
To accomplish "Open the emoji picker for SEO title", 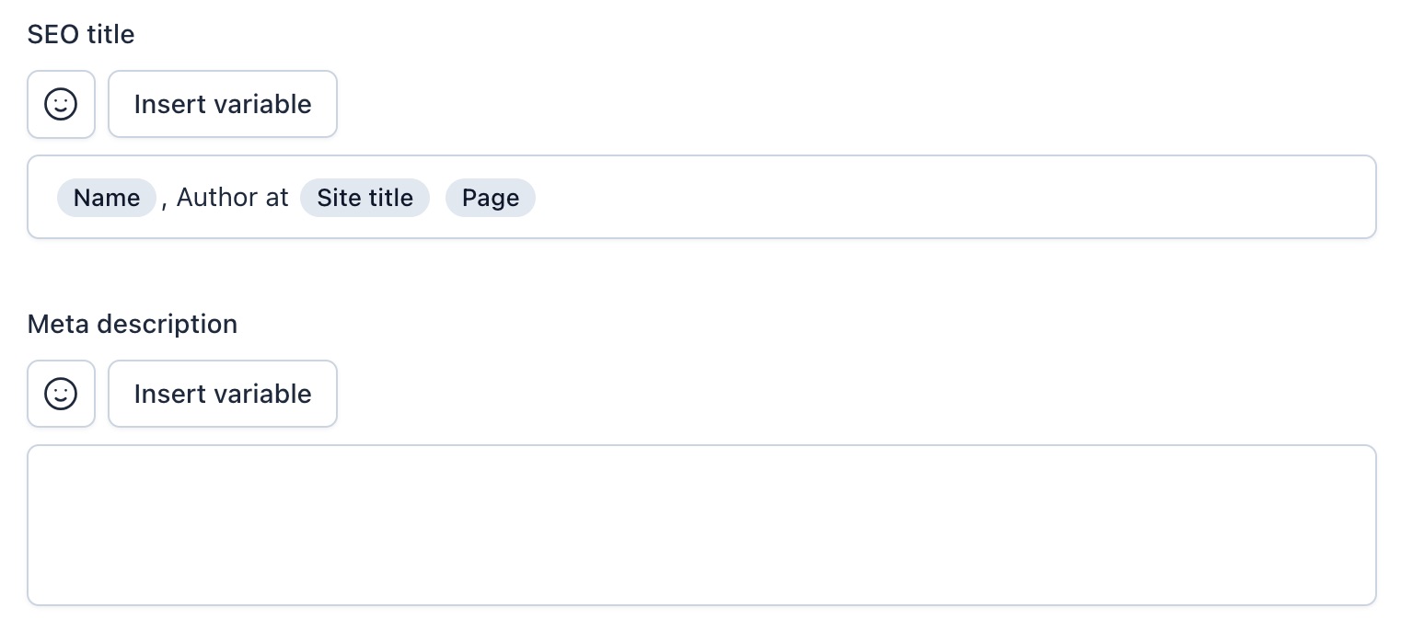I will coord(61,104).
